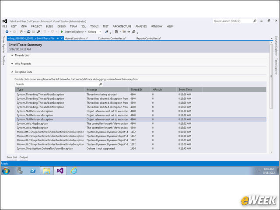
Task: Click the document page toolbar icon
Action: 116,32
